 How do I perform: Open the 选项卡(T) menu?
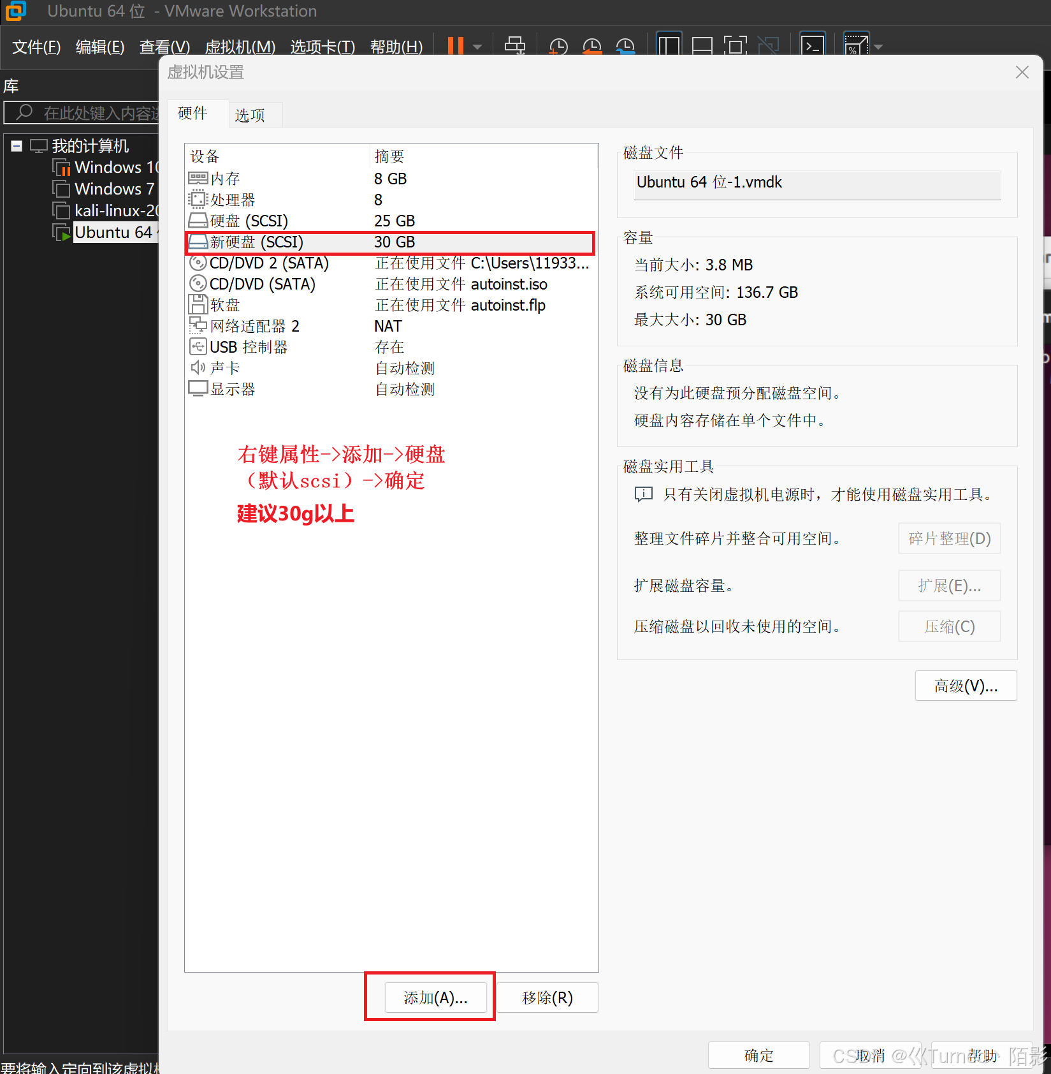click(323, 47)
